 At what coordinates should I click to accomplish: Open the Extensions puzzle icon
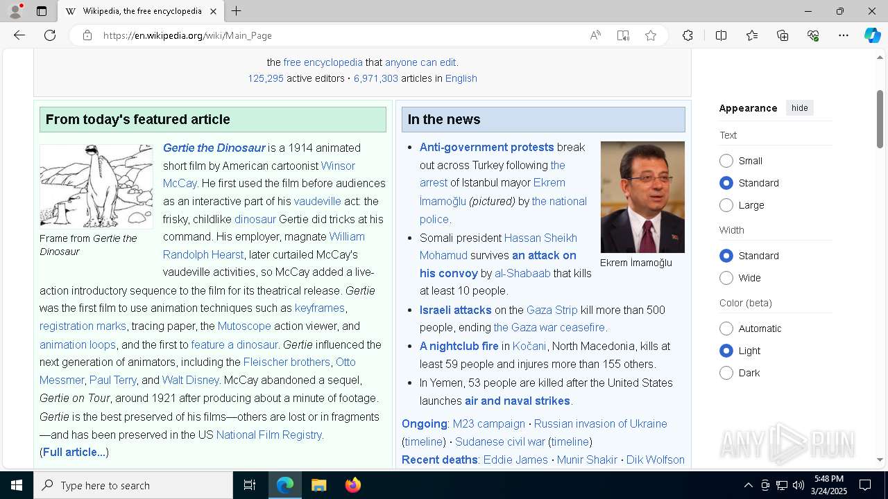pos(688,35)
